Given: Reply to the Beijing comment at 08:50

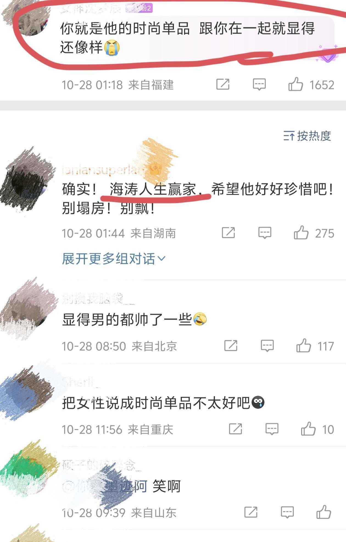Looking at the screenshot, I should [267, 346].
